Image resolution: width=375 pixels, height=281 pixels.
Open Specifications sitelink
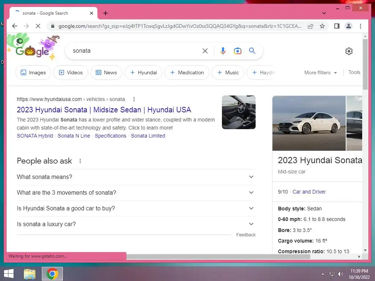point(111,136)
